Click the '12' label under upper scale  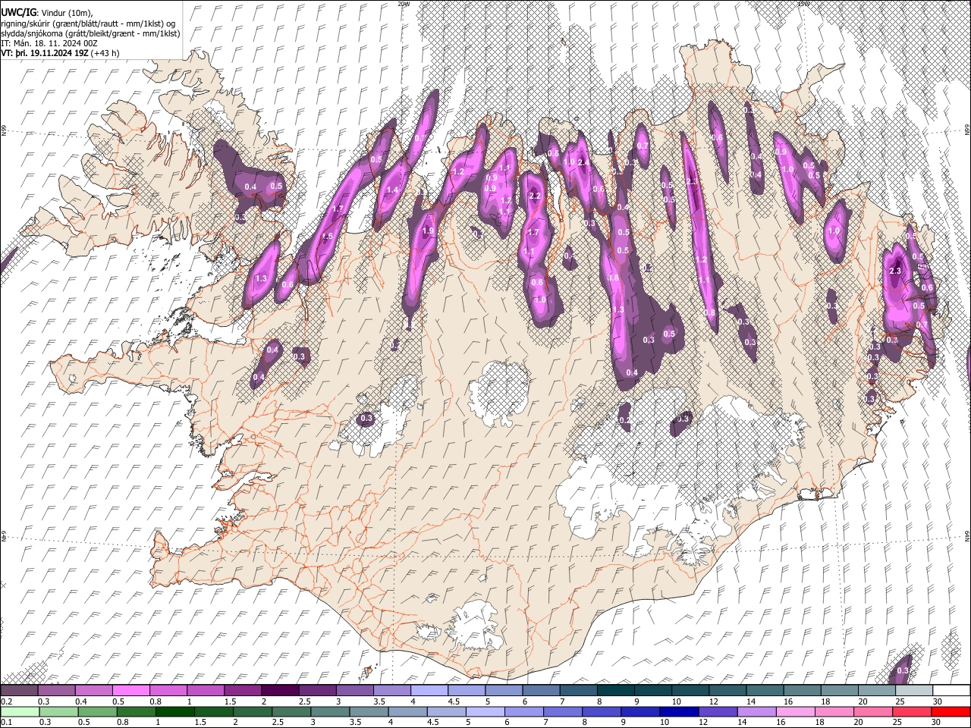(x=715, y=701)
